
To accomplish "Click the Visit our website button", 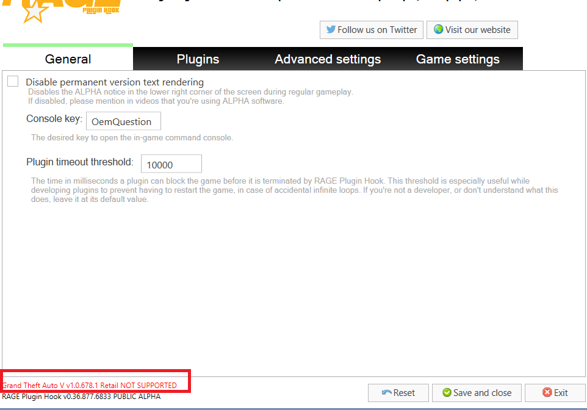I will pyautogui.click(x=472, y=30).
